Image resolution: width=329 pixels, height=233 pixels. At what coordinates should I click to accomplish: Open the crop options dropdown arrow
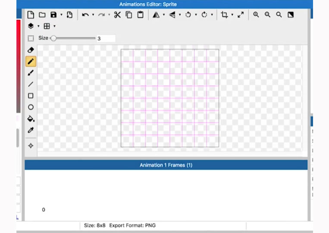click(x=232, y=15)
